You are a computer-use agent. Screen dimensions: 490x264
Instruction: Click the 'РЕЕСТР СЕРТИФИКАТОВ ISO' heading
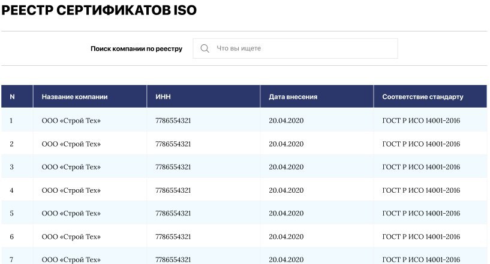click(99, 10)
